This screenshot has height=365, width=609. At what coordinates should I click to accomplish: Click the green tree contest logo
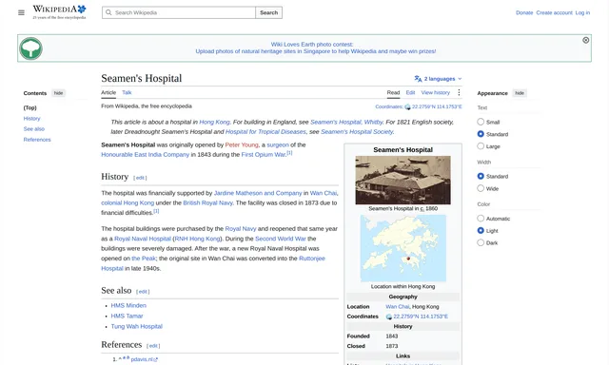click(x=30, y=48)
